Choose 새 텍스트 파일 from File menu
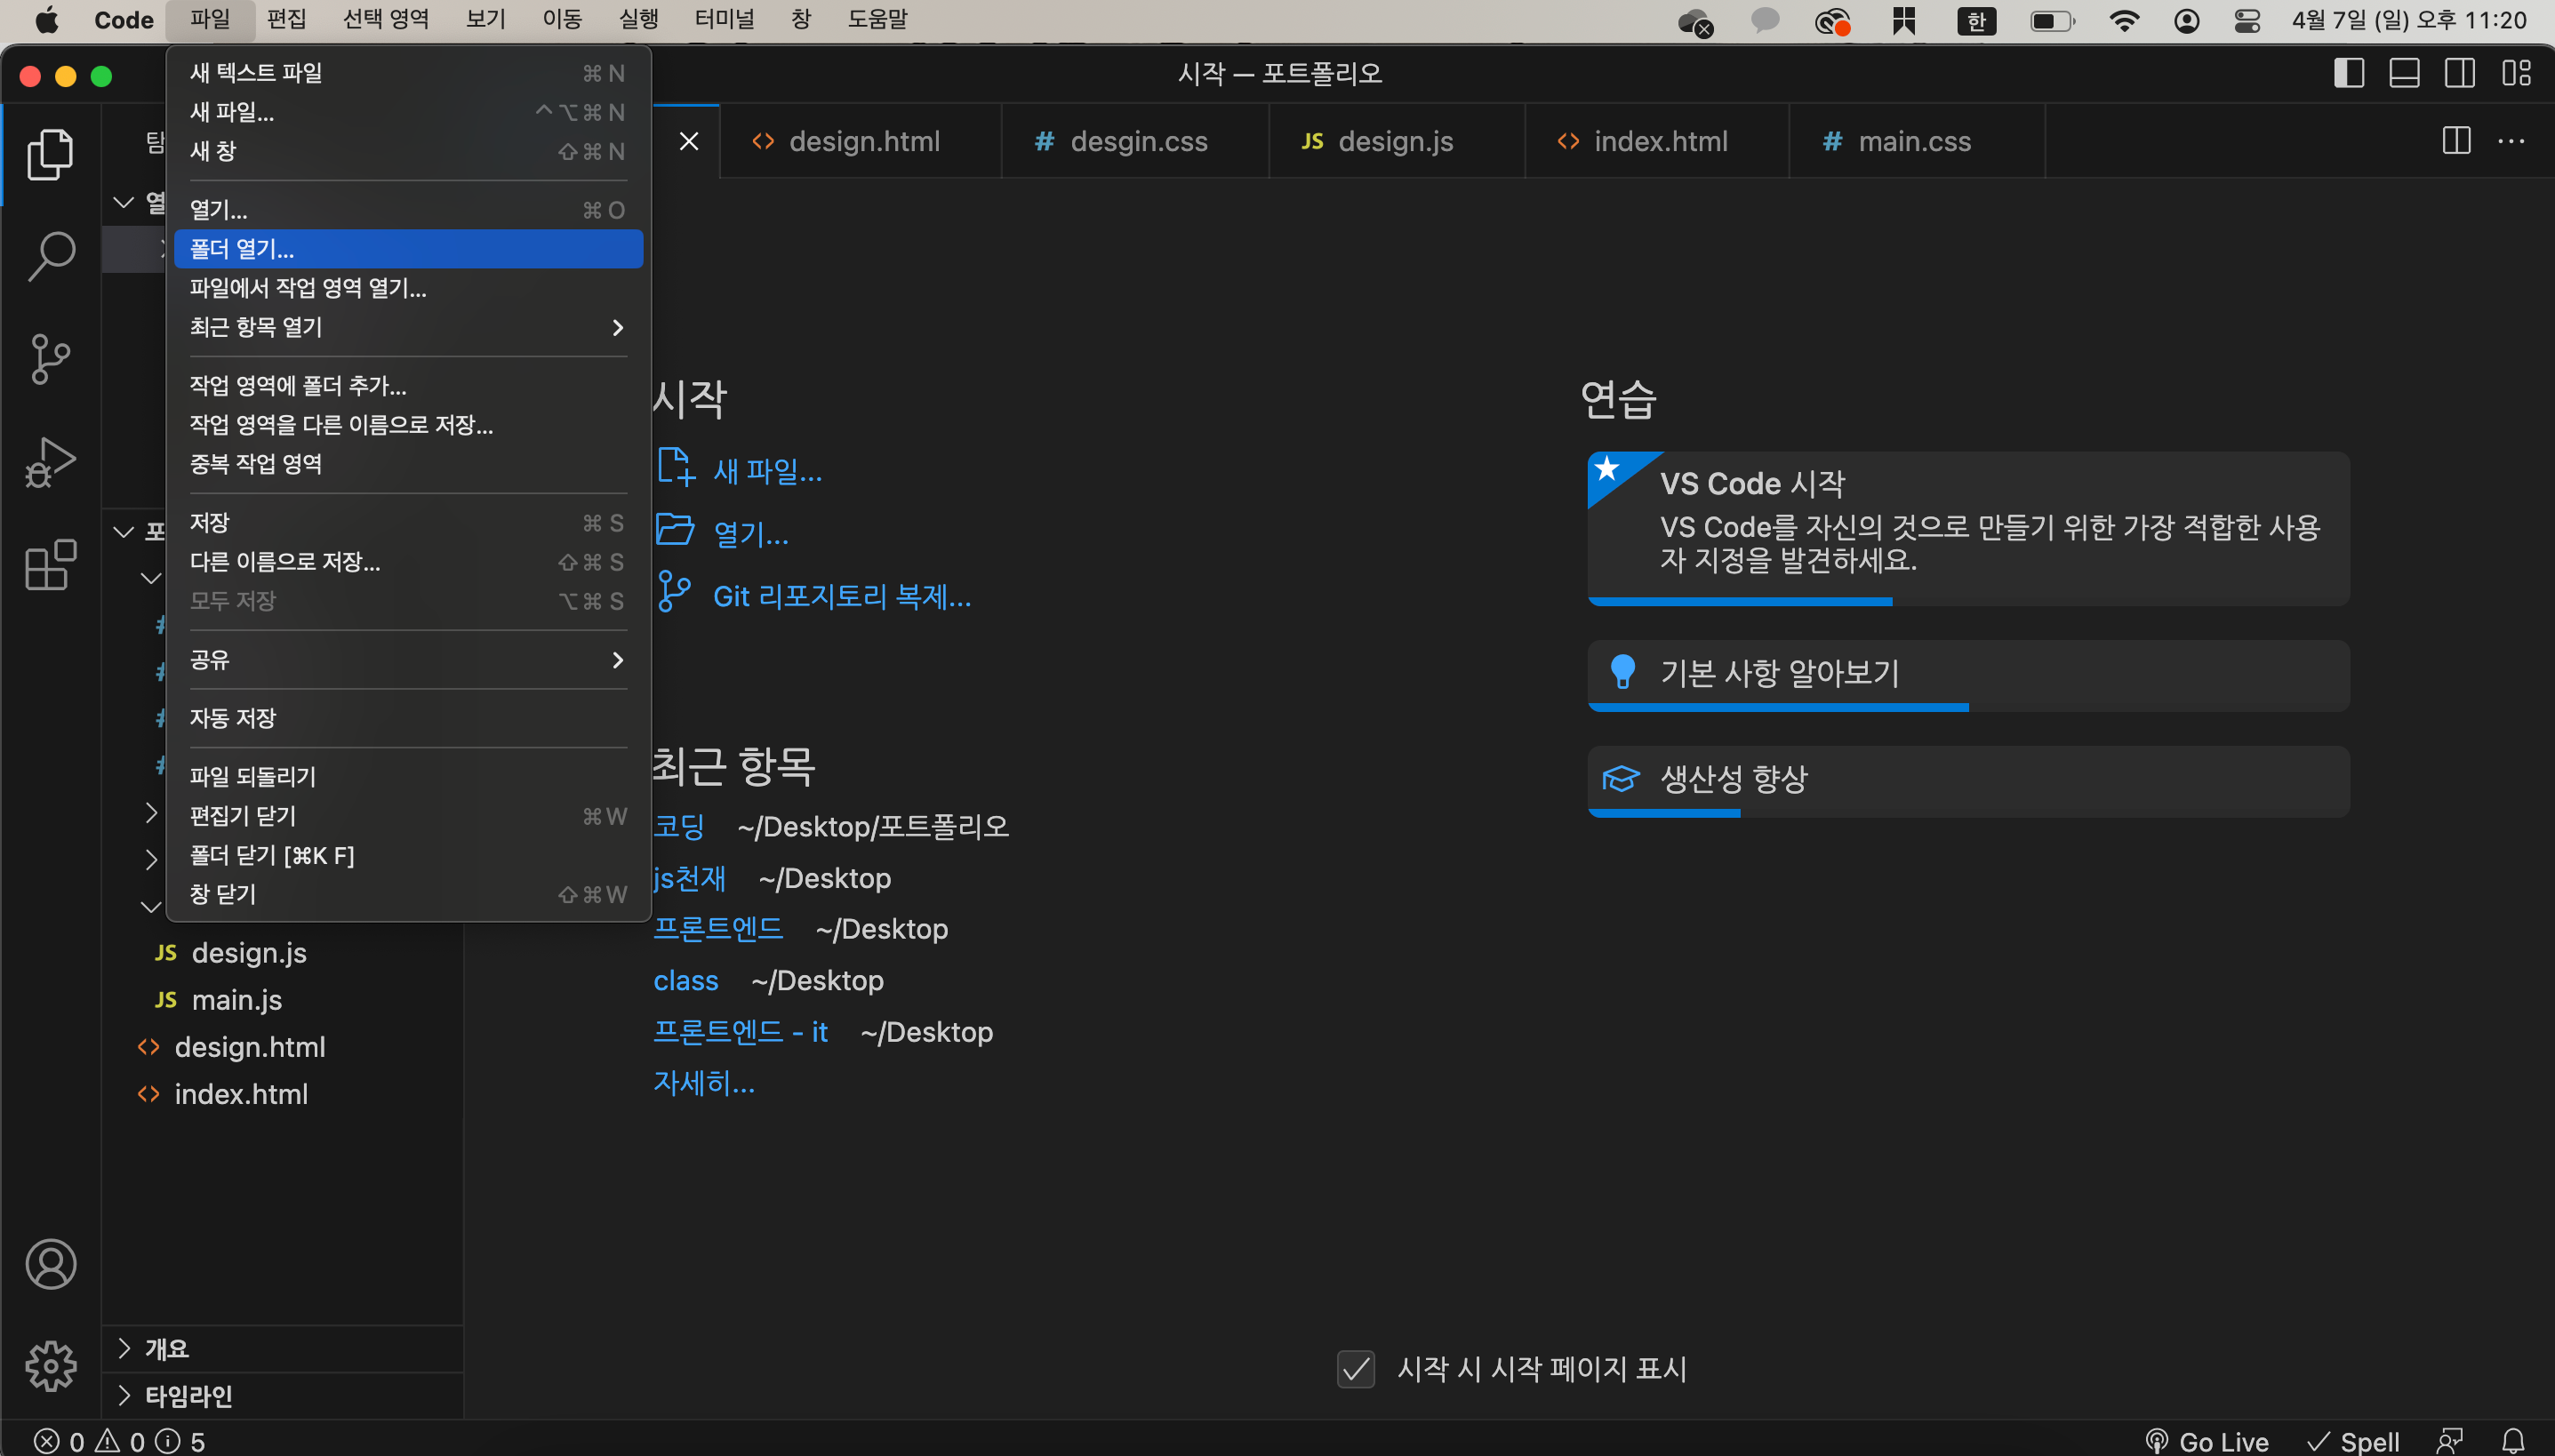This screenshot has width=2555, height=1456. pyautogui.click(x=408, y=73)
